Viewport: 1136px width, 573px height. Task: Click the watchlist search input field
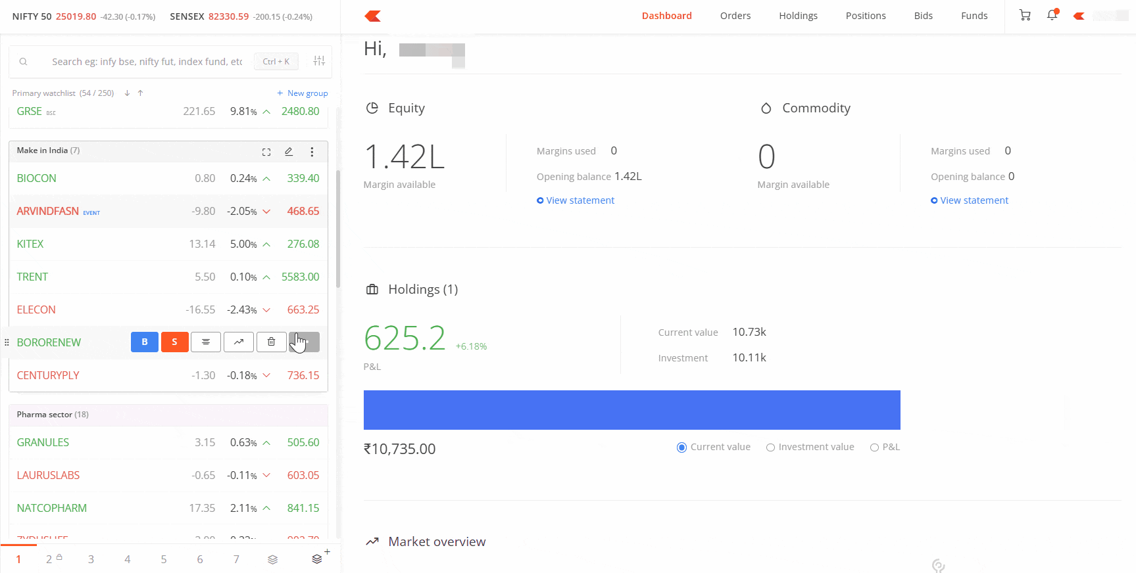[147, 62]
